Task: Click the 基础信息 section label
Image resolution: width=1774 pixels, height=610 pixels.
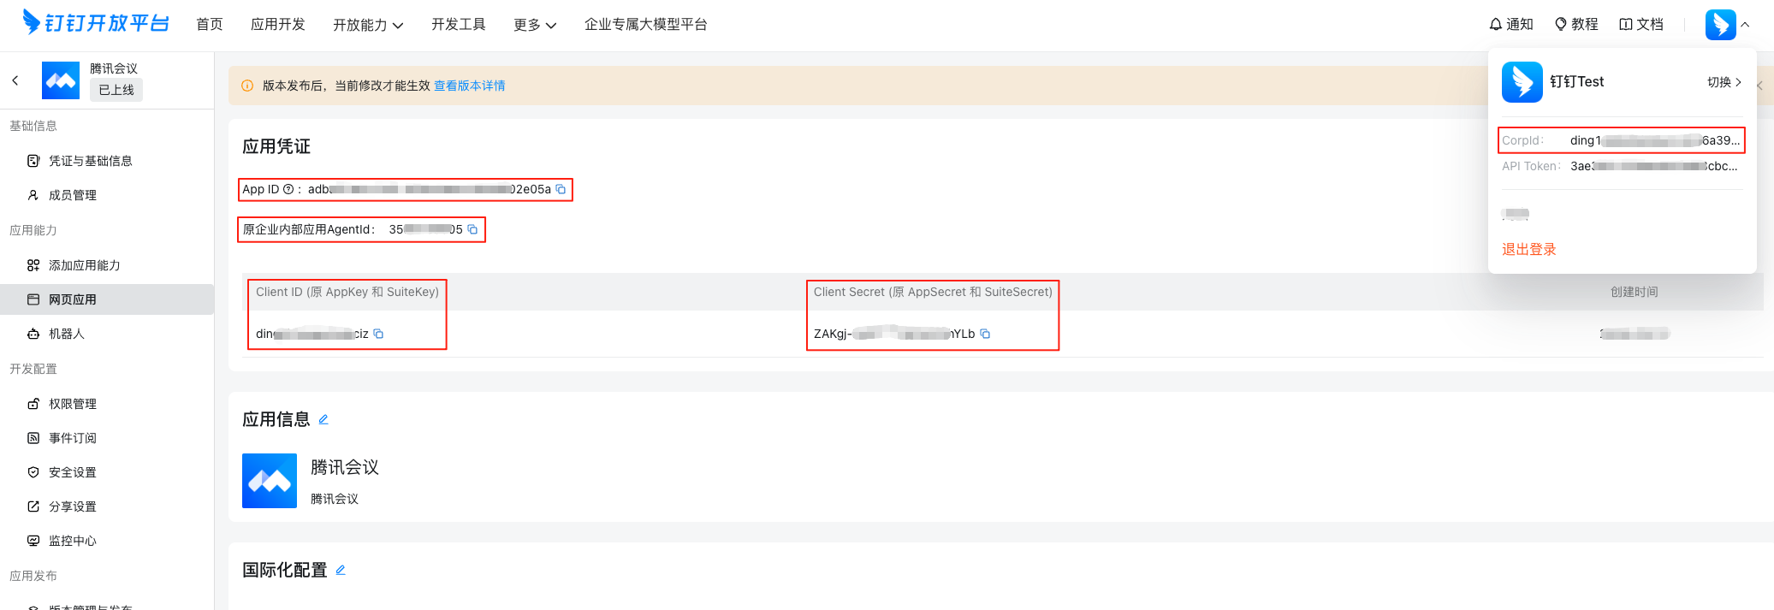Action: pos(33,126)
